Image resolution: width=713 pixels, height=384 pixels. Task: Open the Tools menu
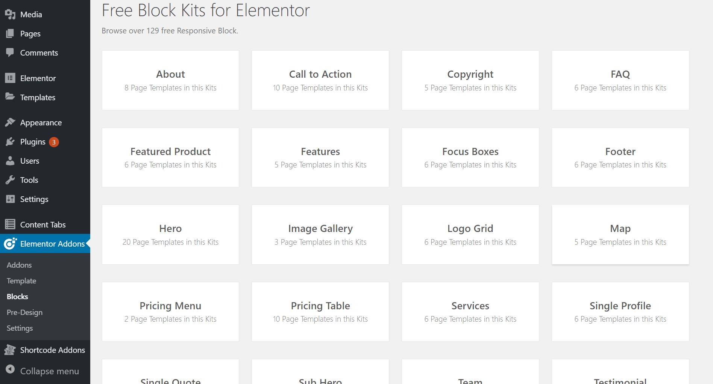click(x=45, y=180)
